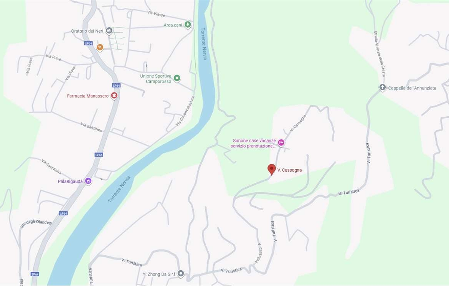This screenshot has width=449, height=286.
Task: Click the Farmacia Manassero text label
Action: point(87,96)
